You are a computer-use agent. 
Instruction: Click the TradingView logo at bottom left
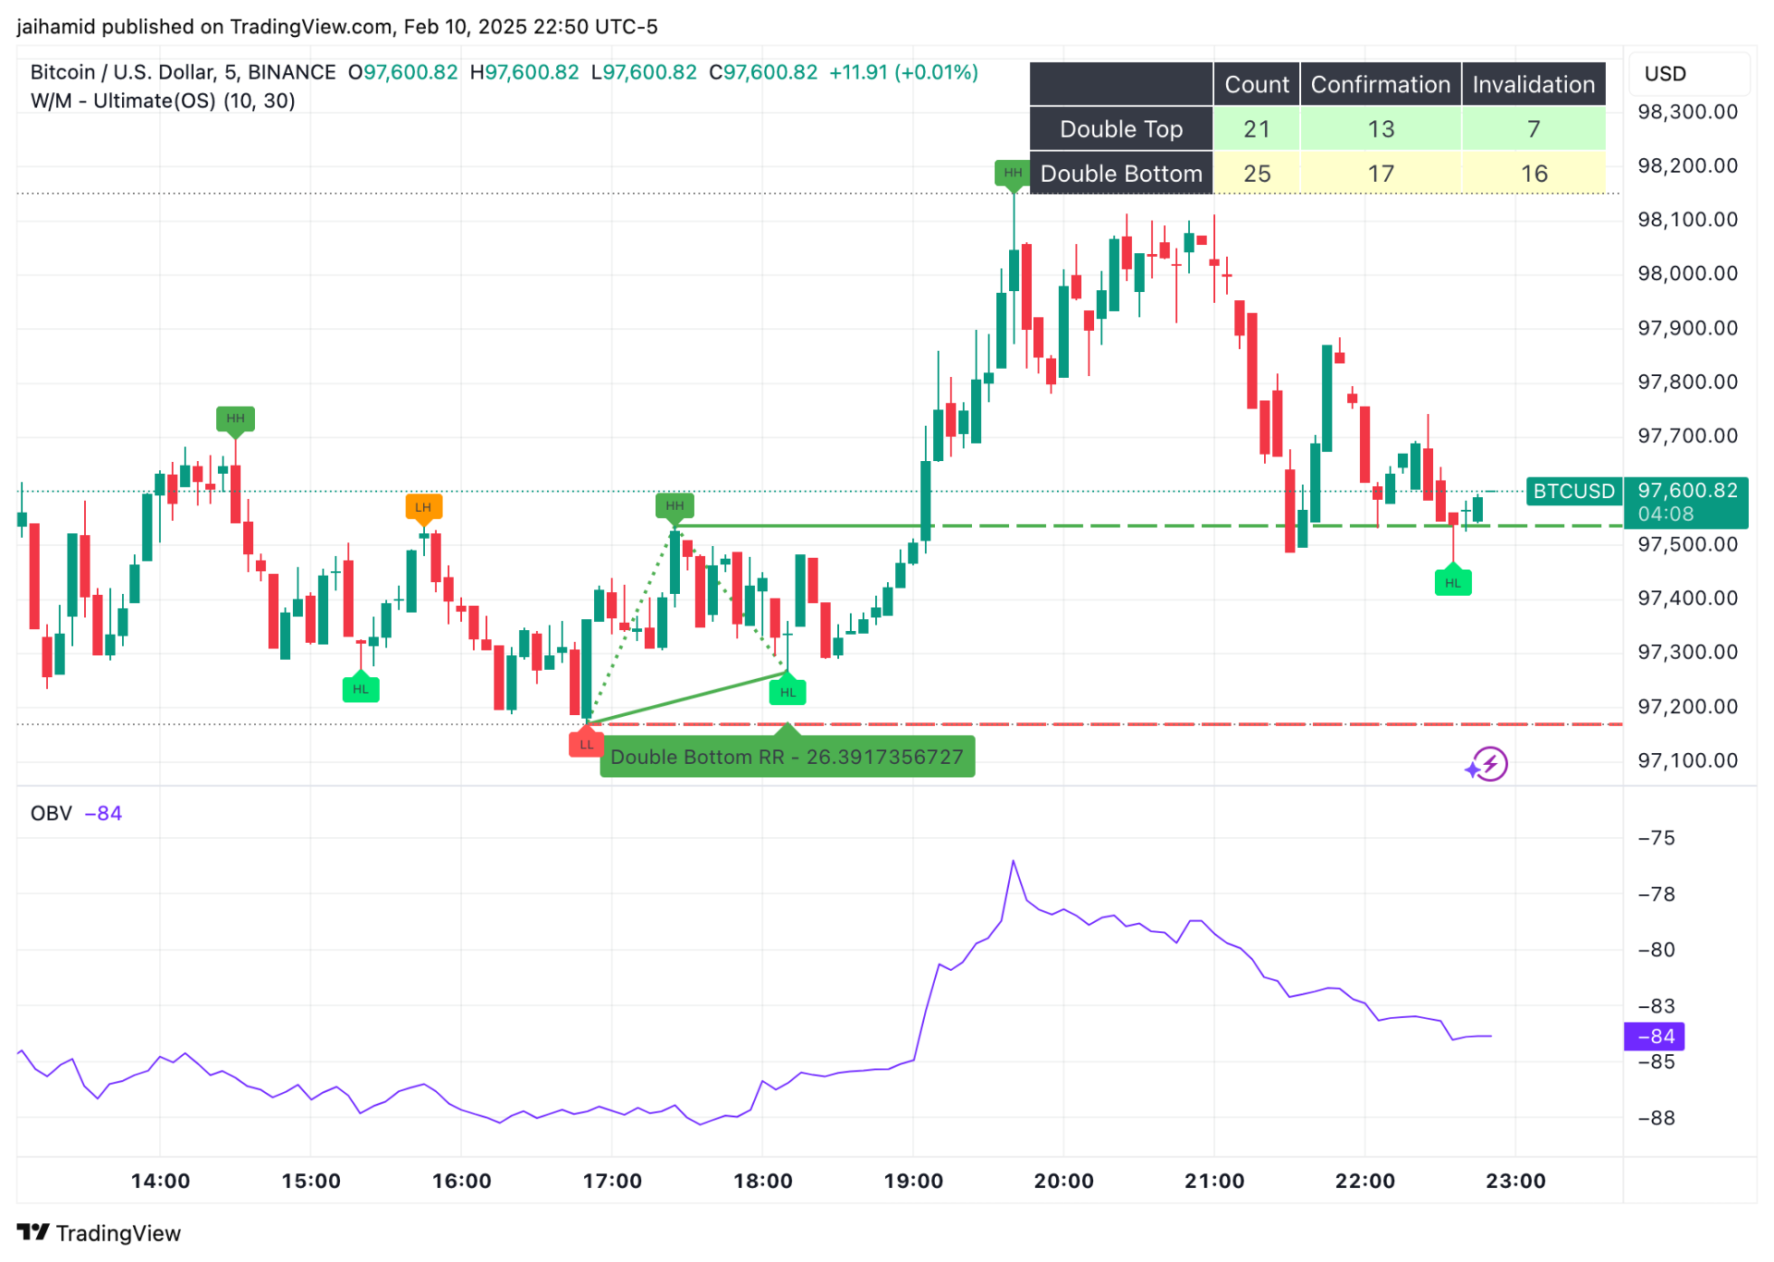[99, 1233]
